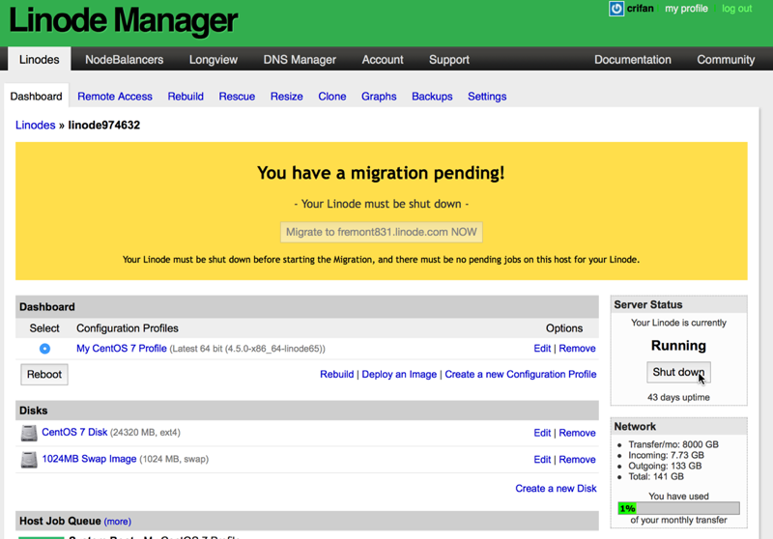
Task: Click the 'Transfer/mo: 8000 GB' entry
Action: pyautogui.click(x=673, y=444)
